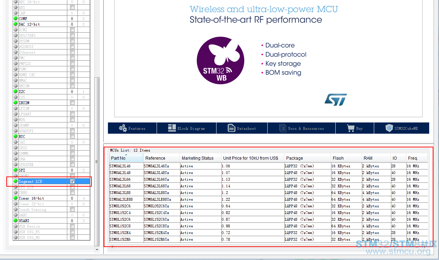The image size is (439, 260).
Task: Click the grey indicator beside HDMI CEC
Action: pyautogui.click(x=15, y=75)
